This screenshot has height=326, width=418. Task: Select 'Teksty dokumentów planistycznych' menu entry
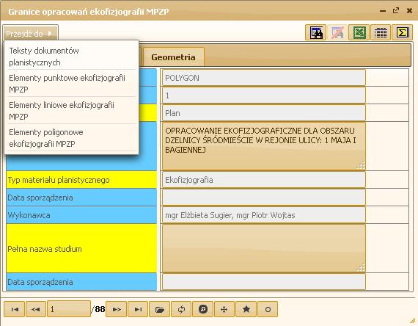point(71,57)
